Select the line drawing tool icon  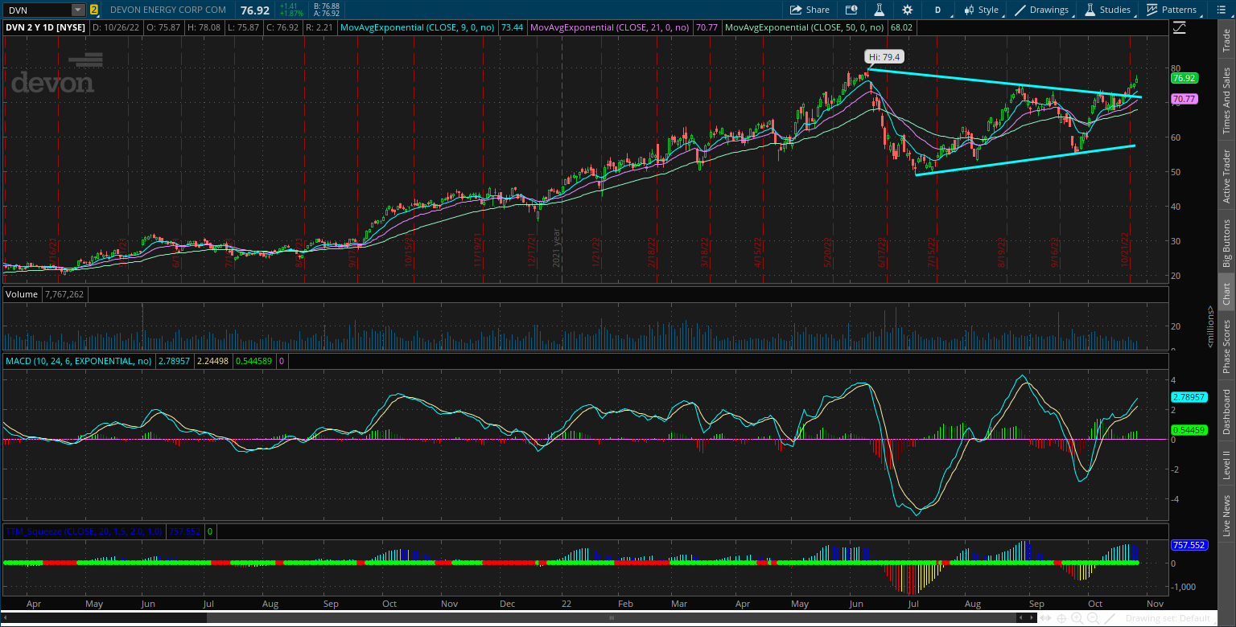pos(1110,618)
